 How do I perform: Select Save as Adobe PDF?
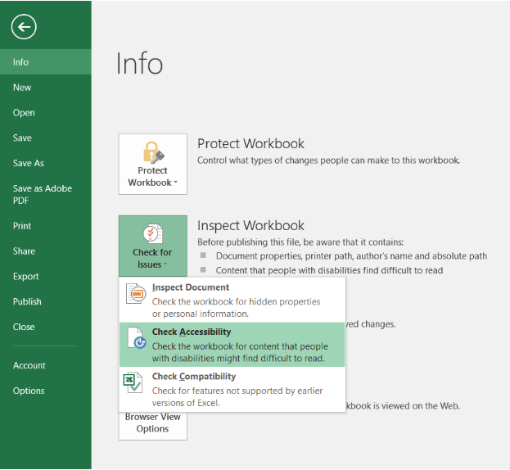click(x=42, y=194)
